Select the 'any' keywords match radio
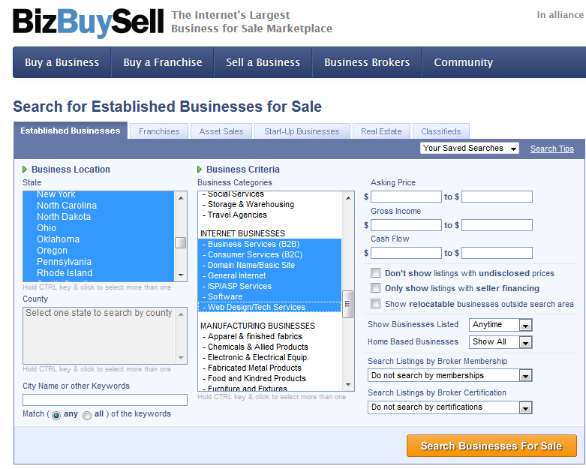 pyautogui.click(x=56, y=415)
